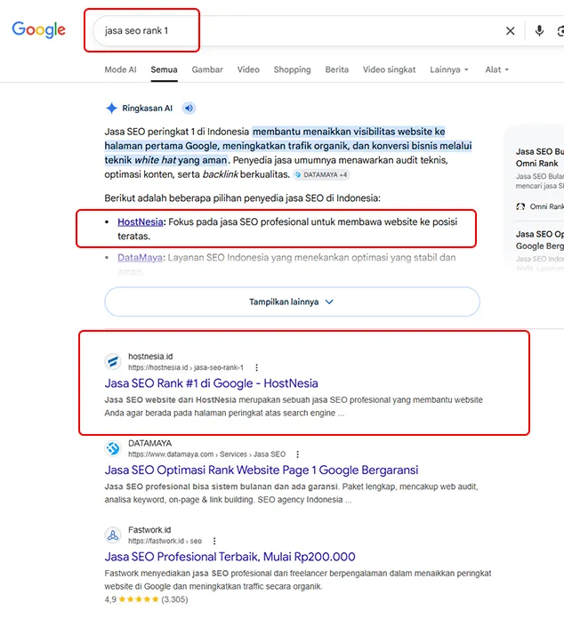This screenshot has width=564, height=619.
Task: Open the hostnesia.id result favicon
Action: click(113, 362)
